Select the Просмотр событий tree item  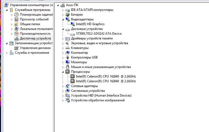(34, 19)
